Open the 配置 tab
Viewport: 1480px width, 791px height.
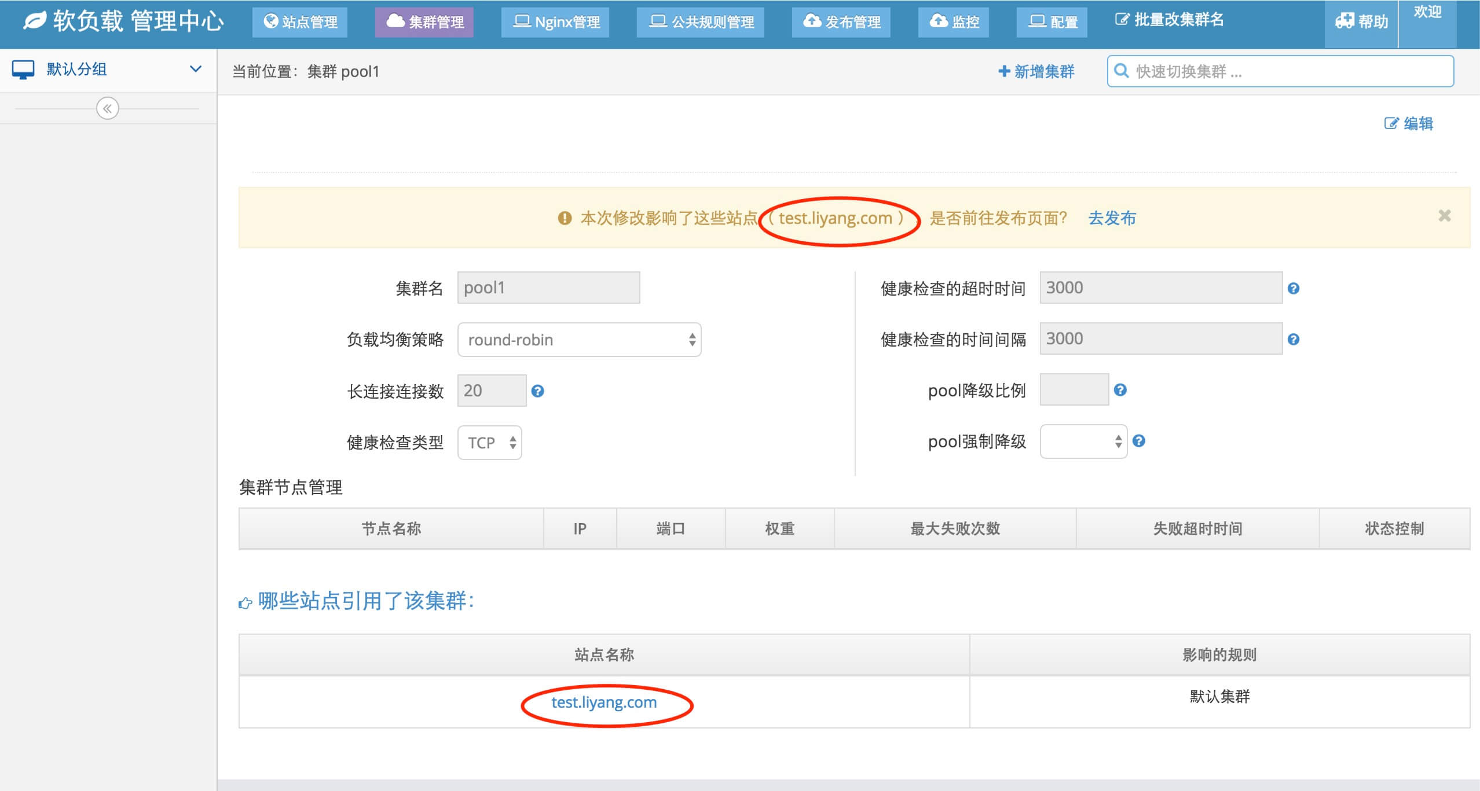pyautogui.click(x=1052, y=22)
